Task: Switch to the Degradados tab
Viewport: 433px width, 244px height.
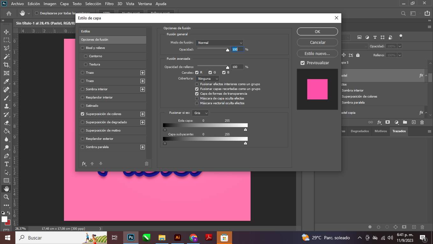Action: click(360, 131)
